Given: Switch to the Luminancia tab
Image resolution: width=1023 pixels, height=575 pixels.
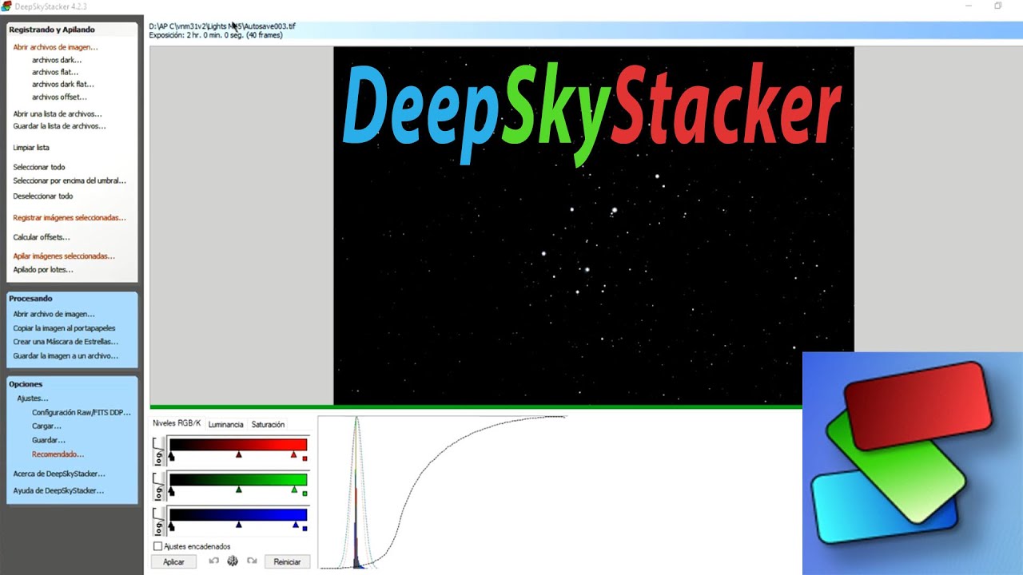Looking at the screenshot, I should (x=225, y=424).
